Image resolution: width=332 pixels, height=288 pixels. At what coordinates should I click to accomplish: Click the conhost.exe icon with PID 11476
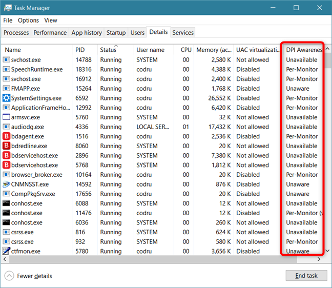[x=6, y=213]
